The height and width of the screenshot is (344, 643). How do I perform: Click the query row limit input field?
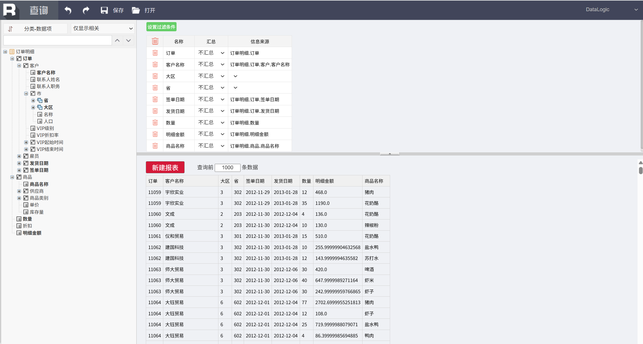(227, 168)
